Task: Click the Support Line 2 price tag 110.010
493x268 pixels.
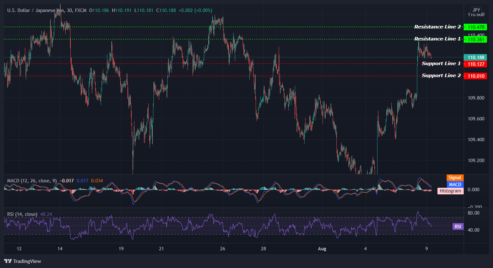Action: (476, 76)
